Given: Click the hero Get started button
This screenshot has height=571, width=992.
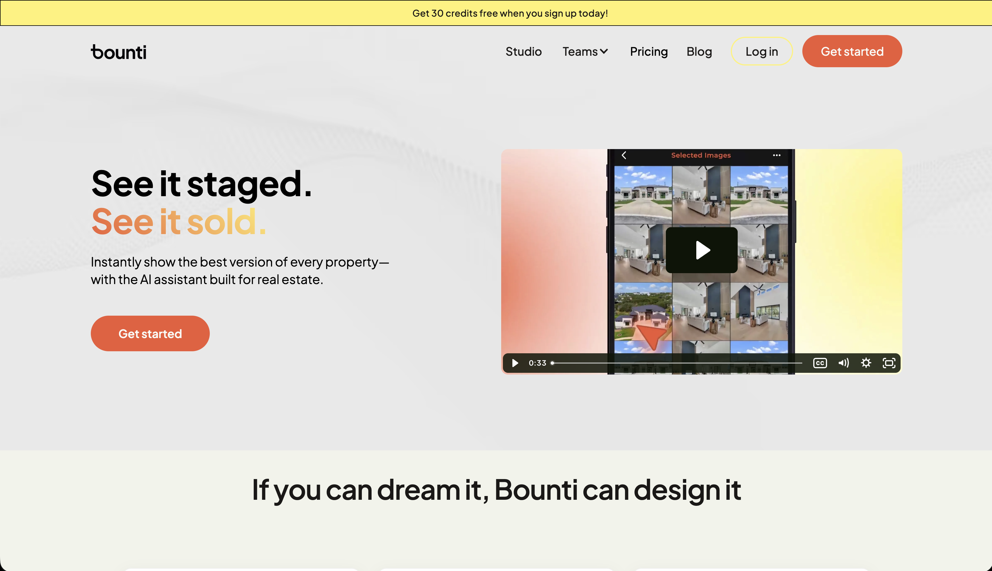Looking at the screenshot, I should pyautogui.click(x=150, y=334).
